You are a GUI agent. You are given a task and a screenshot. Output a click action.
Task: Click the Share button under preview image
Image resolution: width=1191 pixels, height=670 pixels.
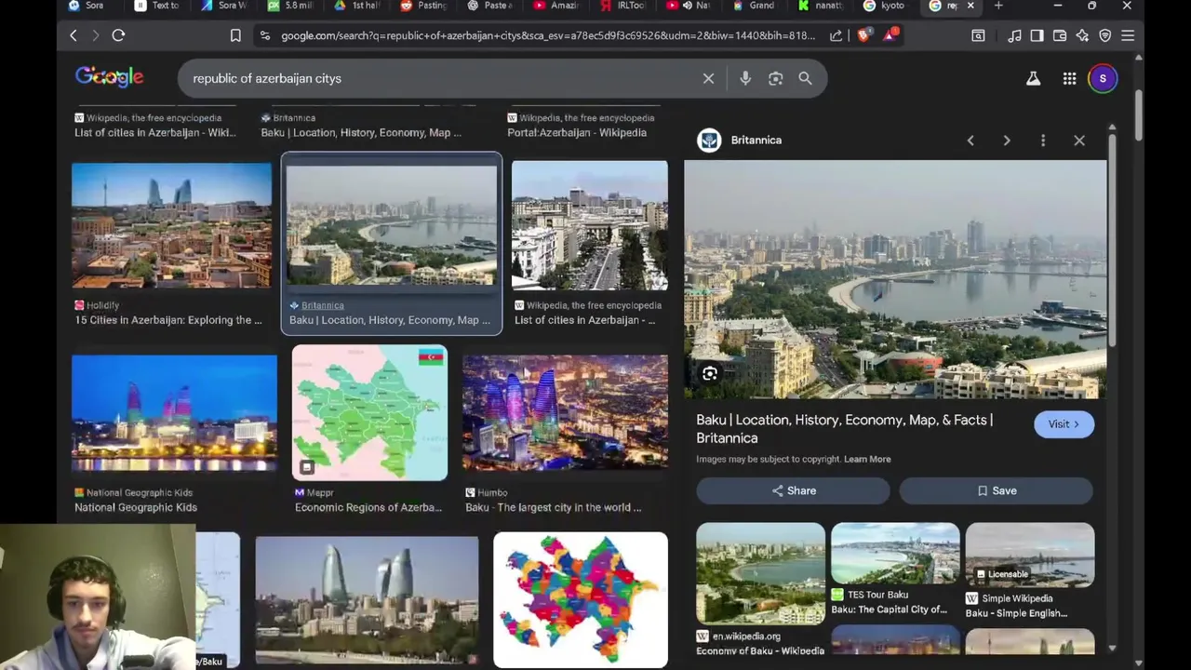click(793, 490)
